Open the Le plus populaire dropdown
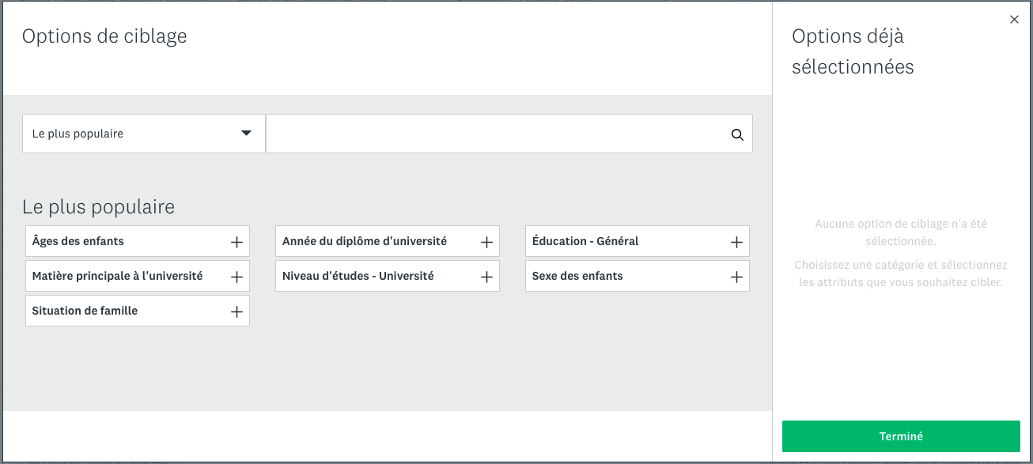1033x464 pixels. tap(144, 134)
